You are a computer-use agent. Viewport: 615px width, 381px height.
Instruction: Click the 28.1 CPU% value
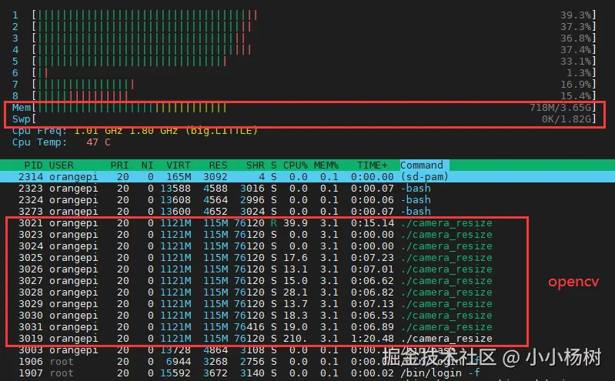click(296, 292)
